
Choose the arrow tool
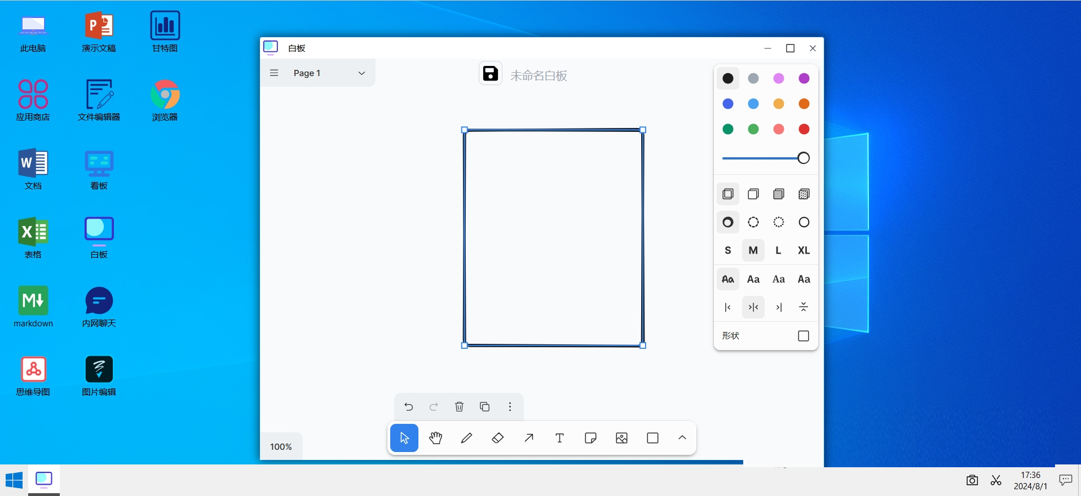(528, 438)
